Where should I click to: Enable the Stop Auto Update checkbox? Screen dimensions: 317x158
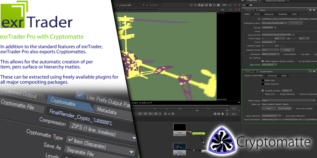[294, 108]
